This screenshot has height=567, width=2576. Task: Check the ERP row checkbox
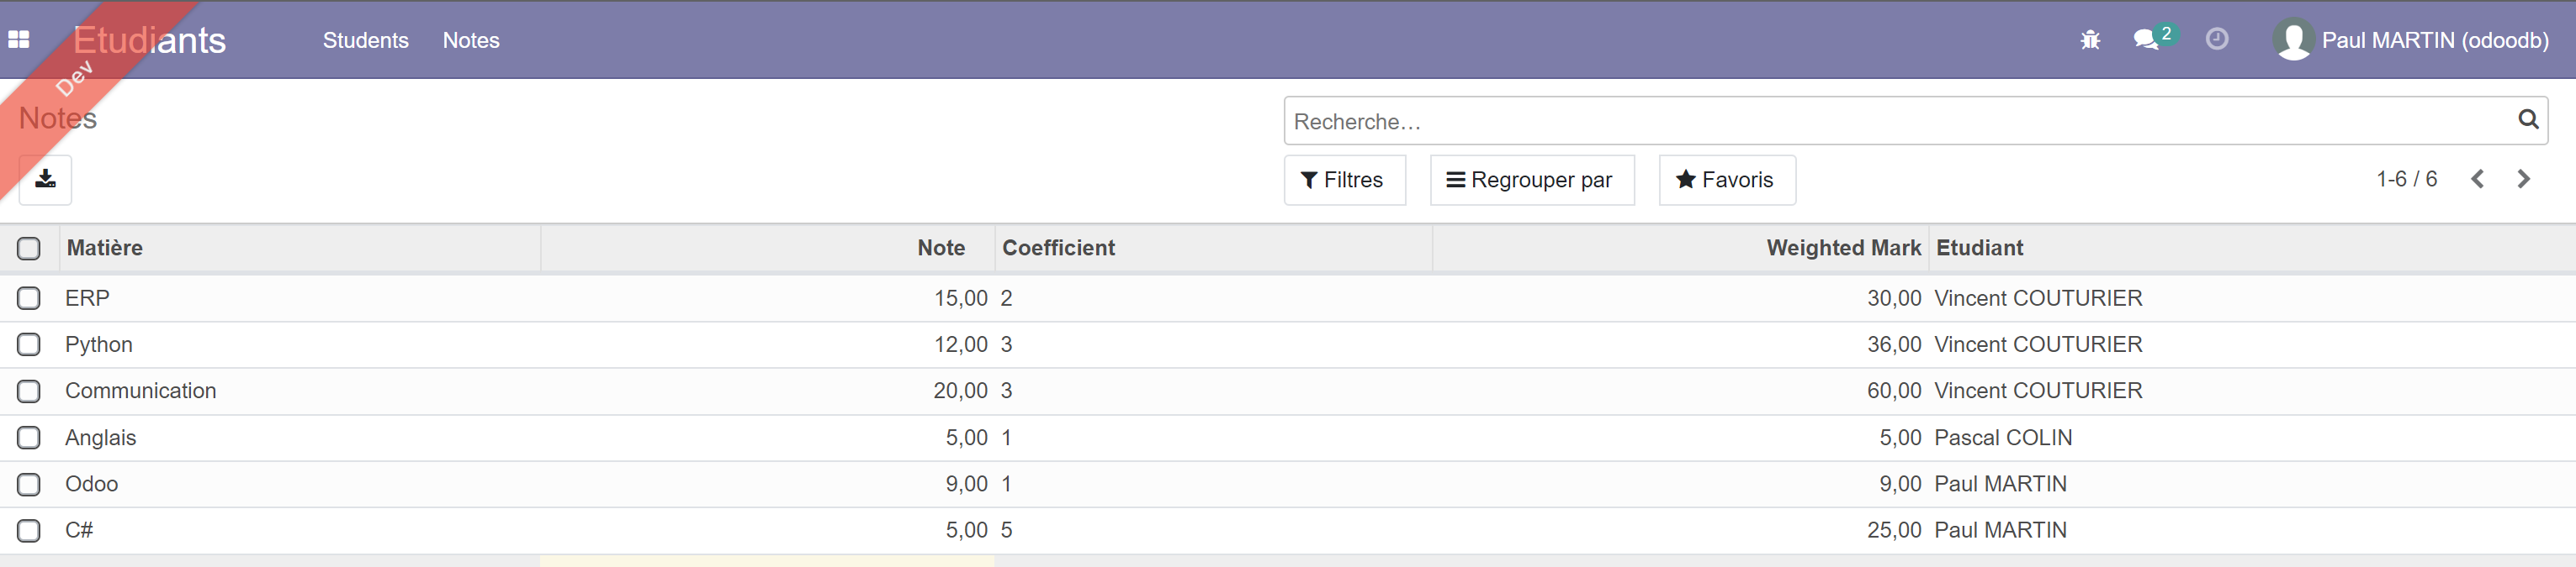29,298
